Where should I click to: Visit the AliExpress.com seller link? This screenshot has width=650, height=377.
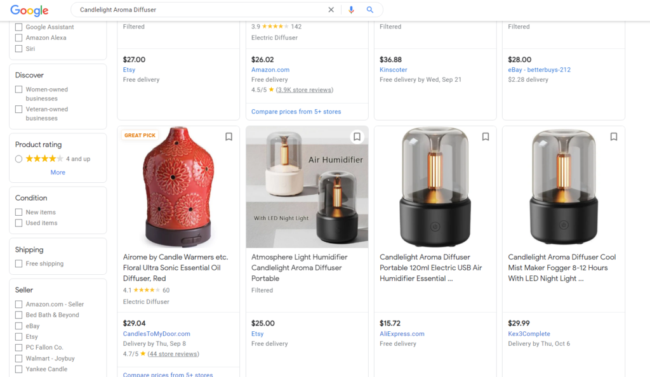[x=402, y=333]
